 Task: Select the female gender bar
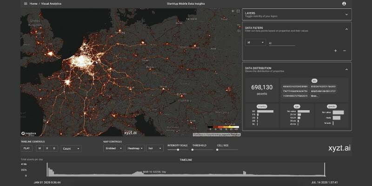(333, 123)
